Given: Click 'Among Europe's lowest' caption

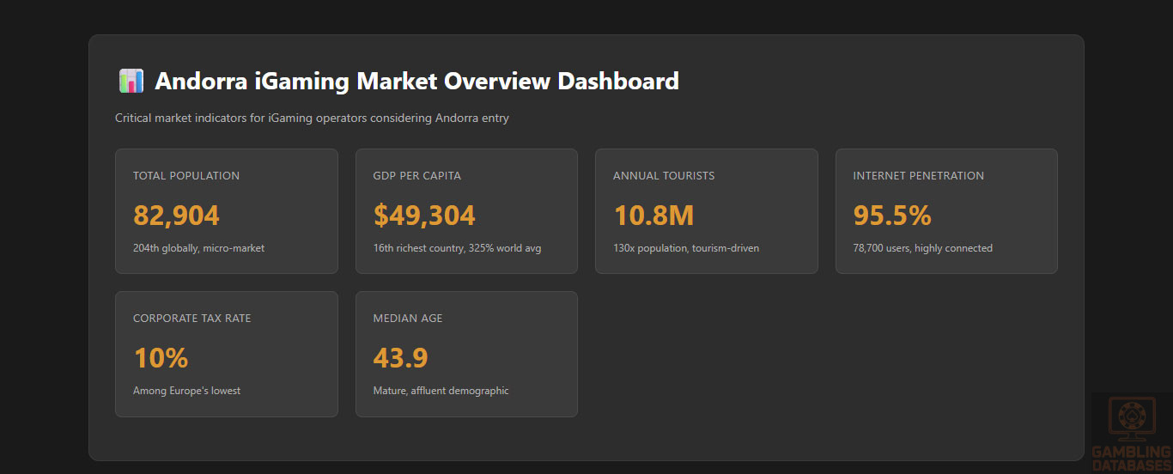Looking at the screenshot, I should tap(186, 391).
